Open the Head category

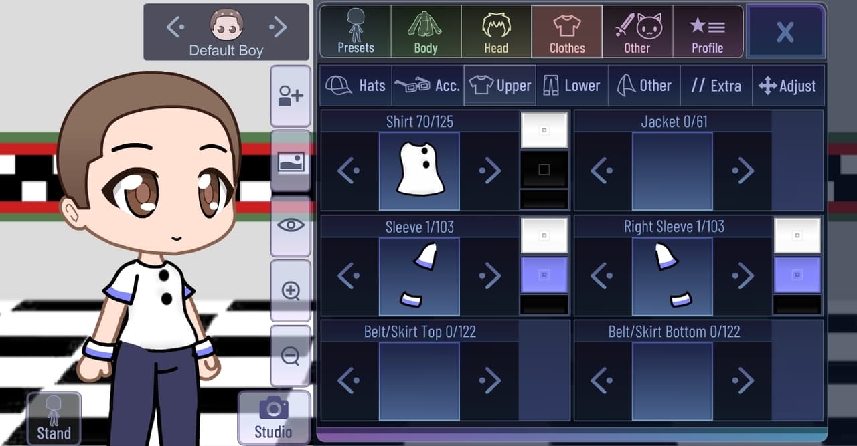point(496,31)
